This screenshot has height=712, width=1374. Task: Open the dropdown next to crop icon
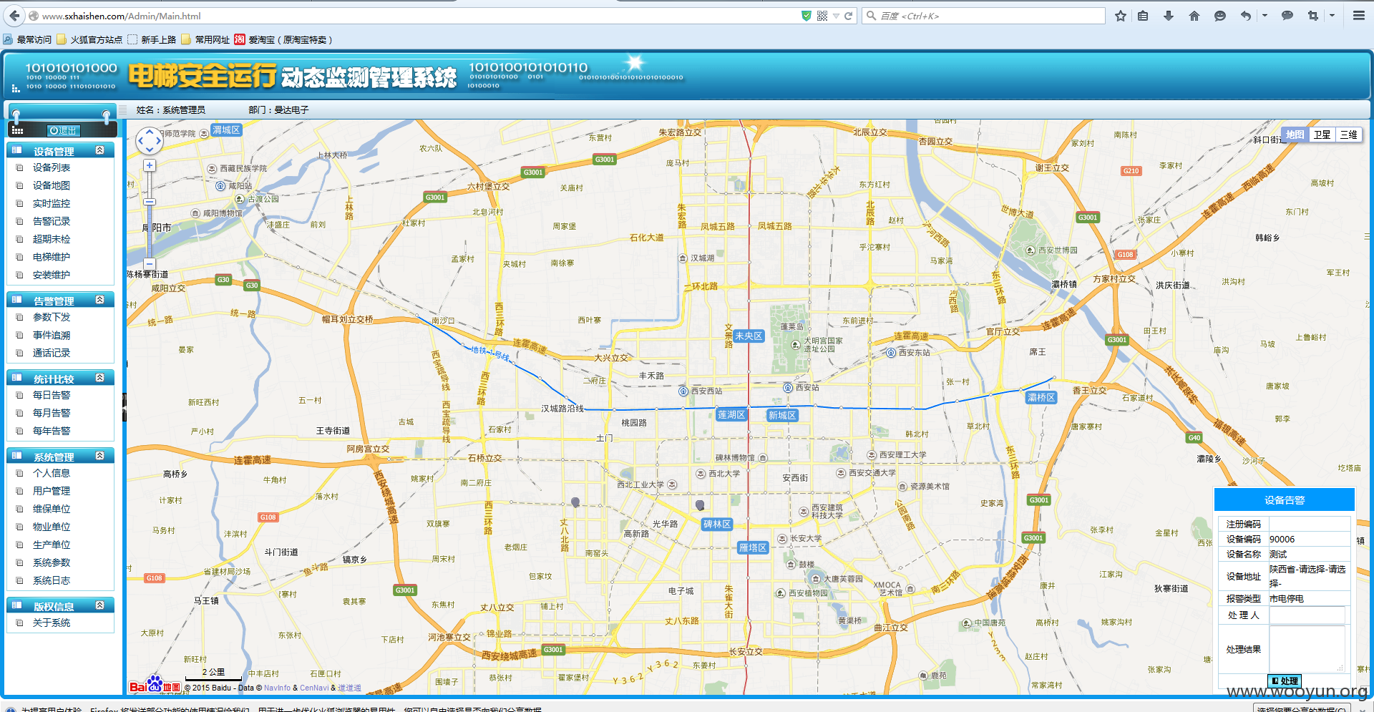tap(1332, 16)
